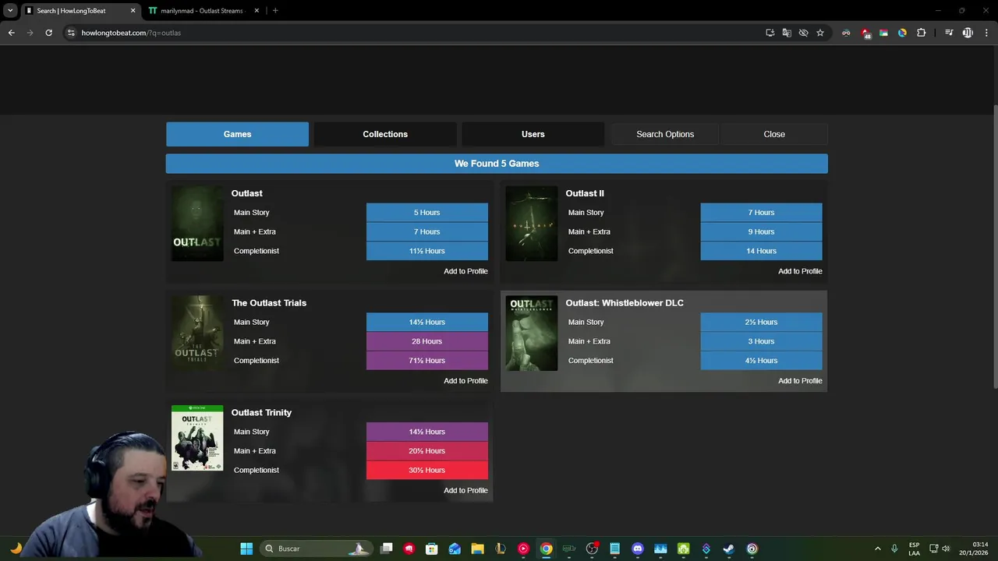
Task: Select the Games tab
Action: pyautogui.click(x=237, y=134)
